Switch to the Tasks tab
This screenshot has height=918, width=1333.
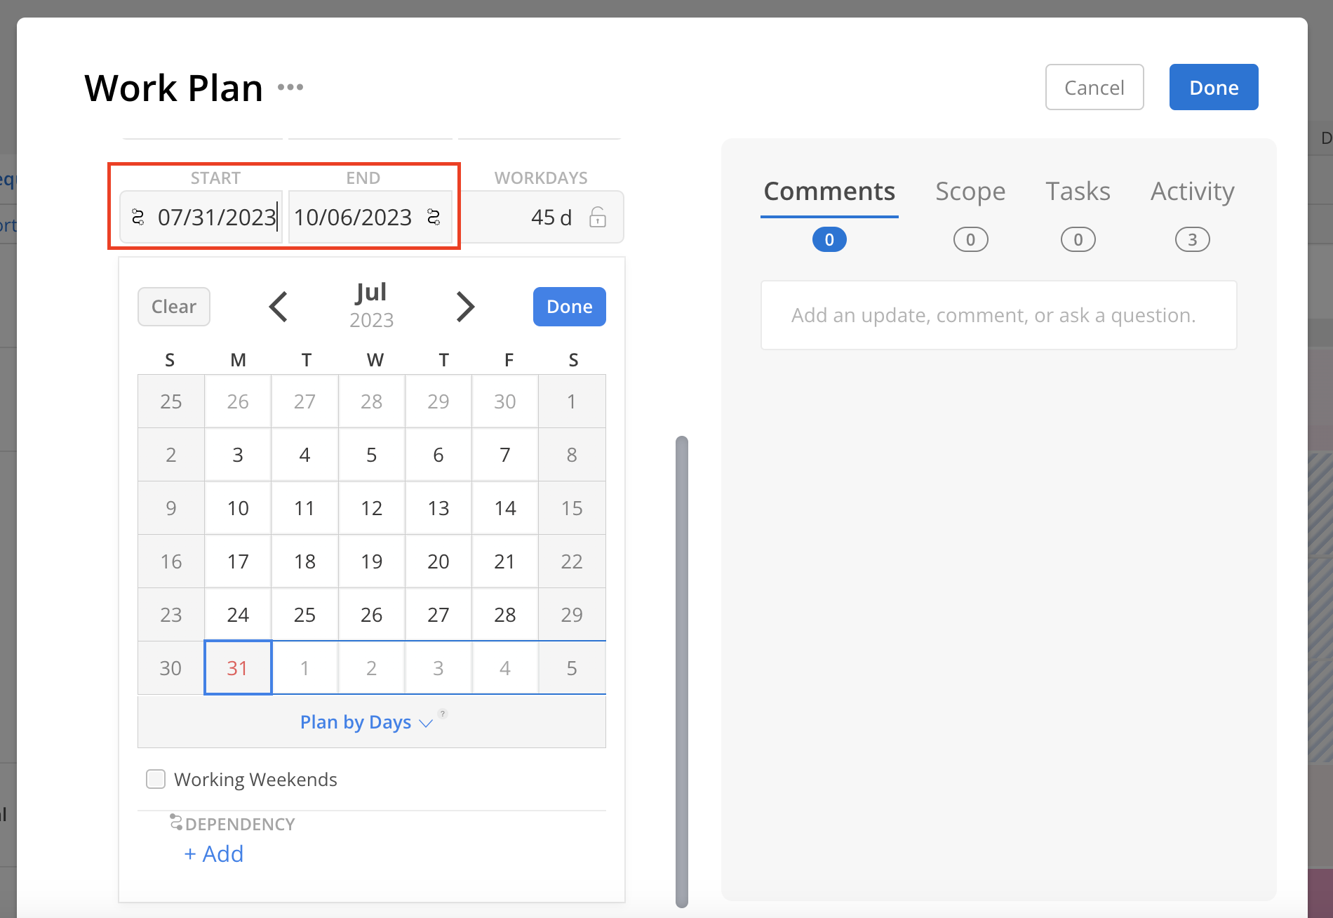coord(1078,191)
